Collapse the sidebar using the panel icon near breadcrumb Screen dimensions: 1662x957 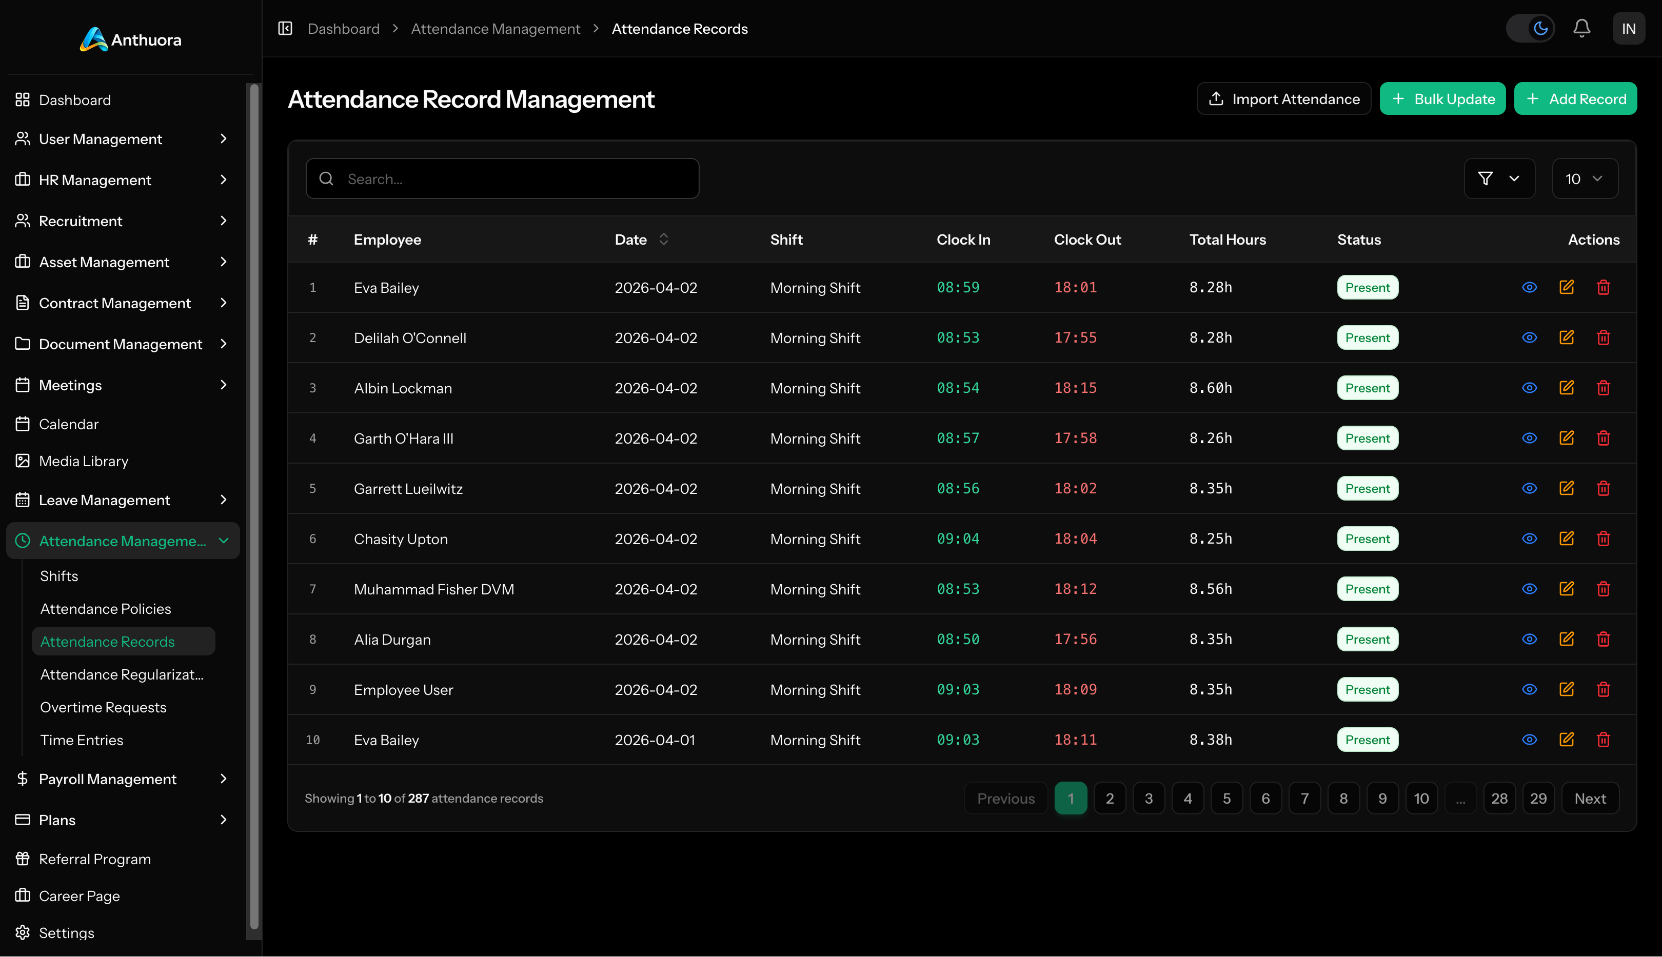point(285,28)
